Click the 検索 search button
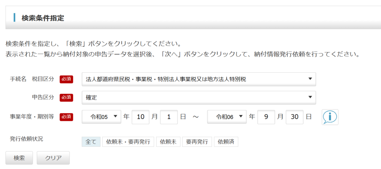 pos(19,158)
